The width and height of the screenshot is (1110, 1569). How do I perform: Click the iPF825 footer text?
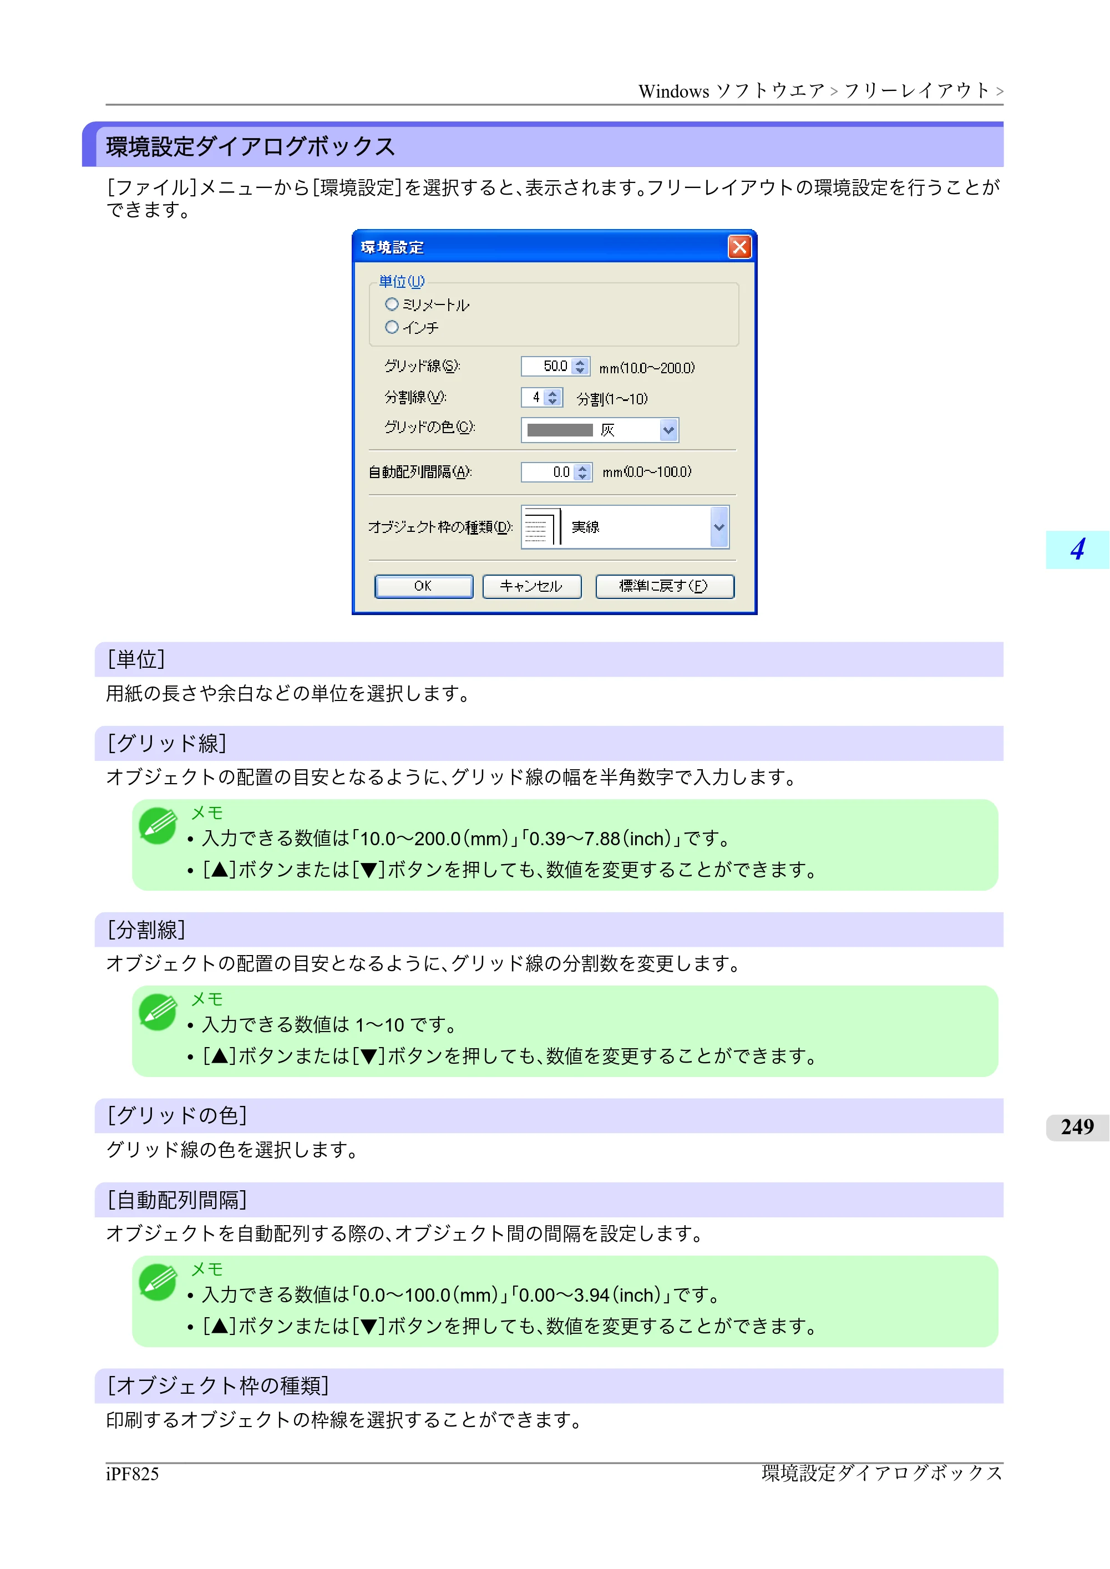[x=133, y=1474]
